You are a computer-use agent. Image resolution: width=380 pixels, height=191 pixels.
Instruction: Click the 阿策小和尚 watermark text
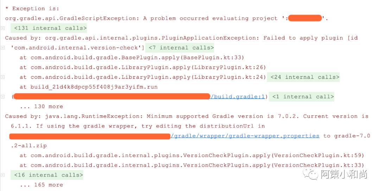[344, 173]
